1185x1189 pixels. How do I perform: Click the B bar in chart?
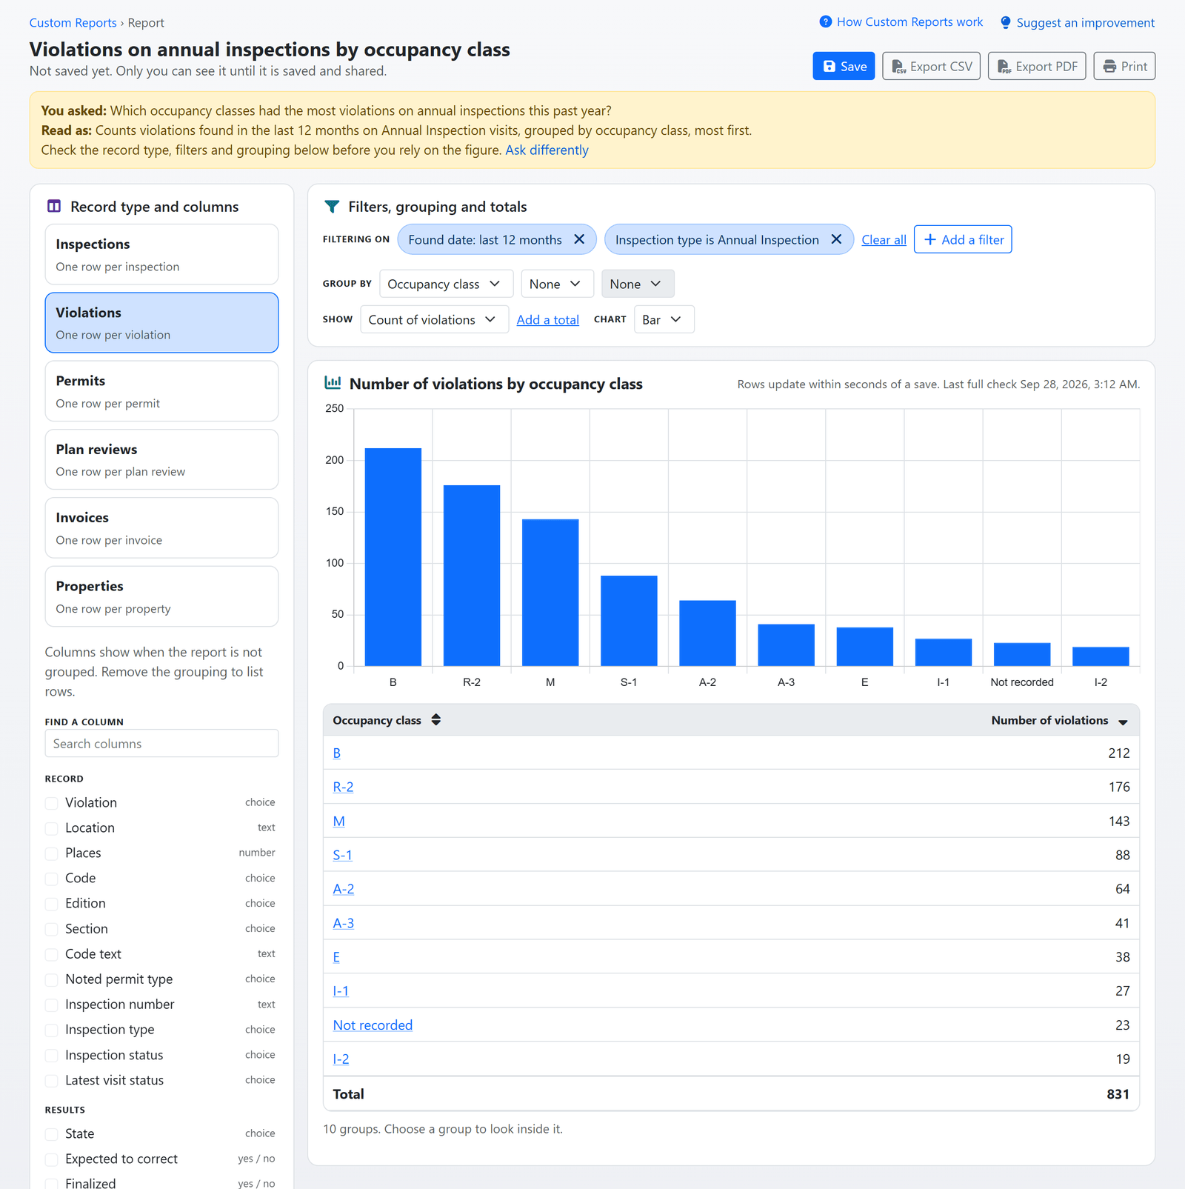393,557
